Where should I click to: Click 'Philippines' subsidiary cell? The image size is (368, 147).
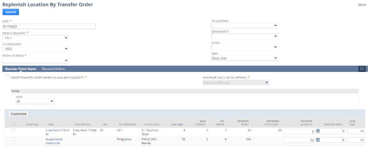click(x=124, y=139)
